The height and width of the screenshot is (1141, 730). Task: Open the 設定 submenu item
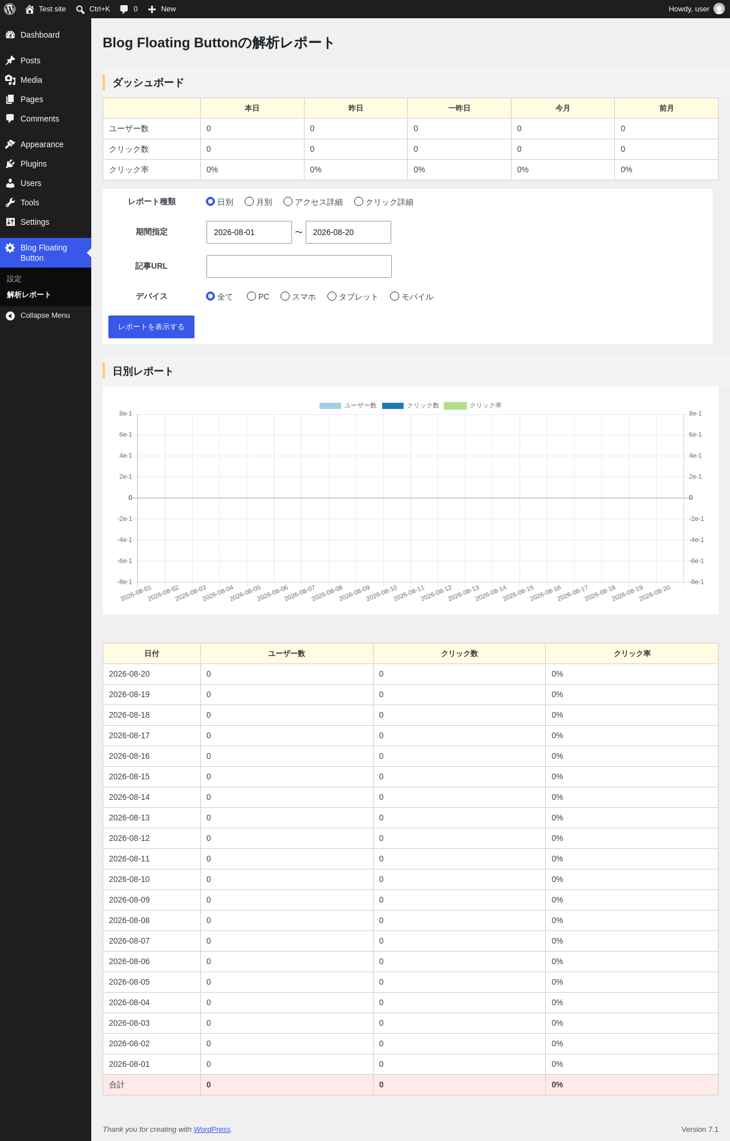46,279
